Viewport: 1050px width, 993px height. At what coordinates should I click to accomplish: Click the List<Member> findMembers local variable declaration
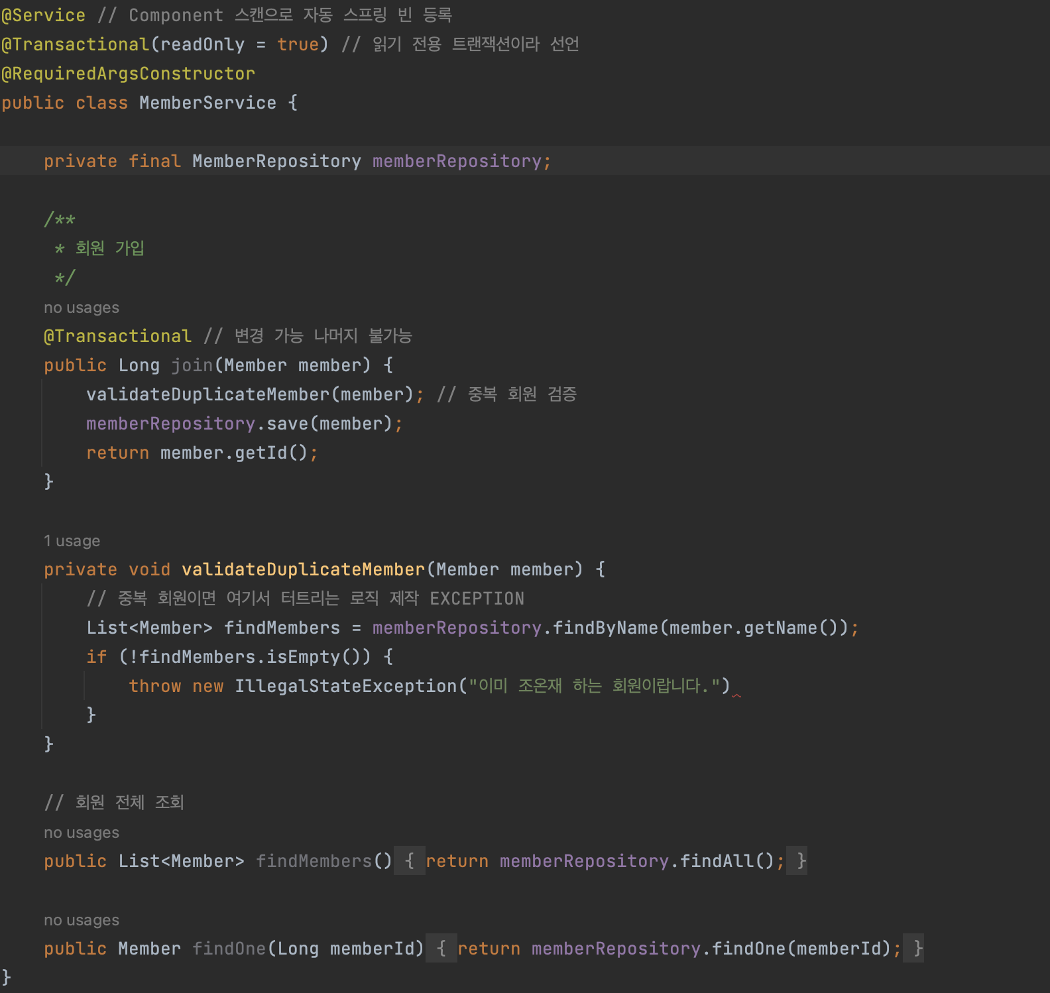tap(213, 628)
